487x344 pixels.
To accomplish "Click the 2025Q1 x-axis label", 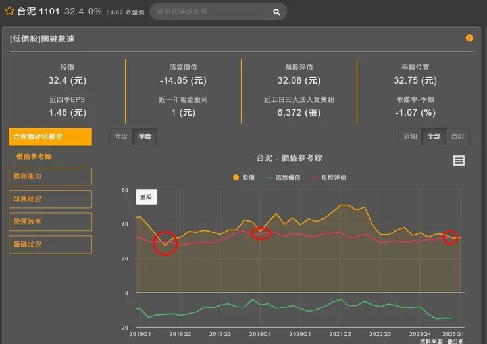I will 453,334.
